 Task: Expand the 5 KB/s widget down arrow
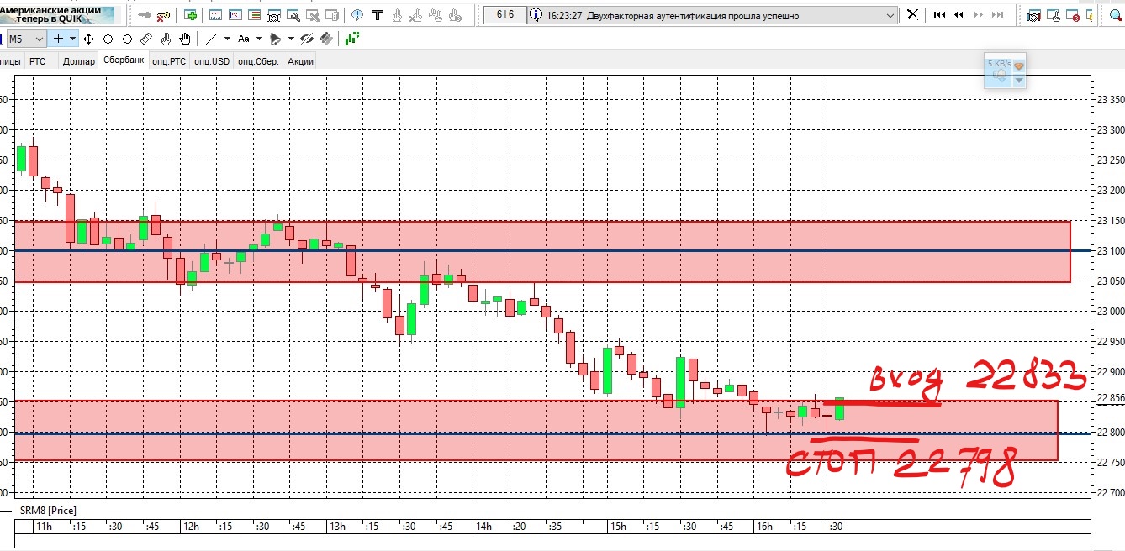pos(1018,80)
